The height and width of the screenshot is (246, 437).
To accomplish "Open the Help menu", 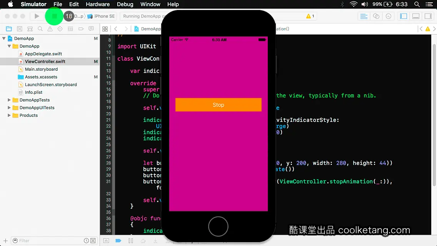I will 173,4.
